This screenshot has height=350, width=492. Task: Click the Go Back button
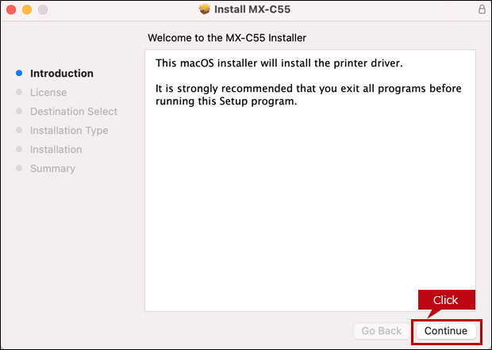tap(381, 330)
